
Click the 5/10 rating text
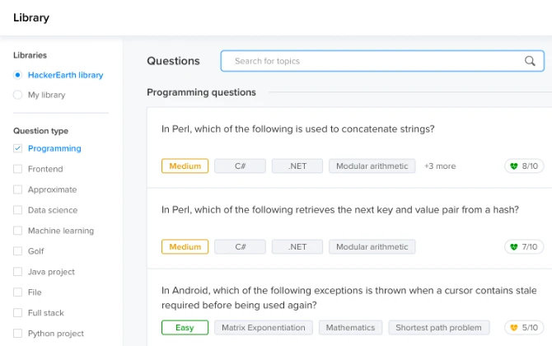click(x=530, y=328)
